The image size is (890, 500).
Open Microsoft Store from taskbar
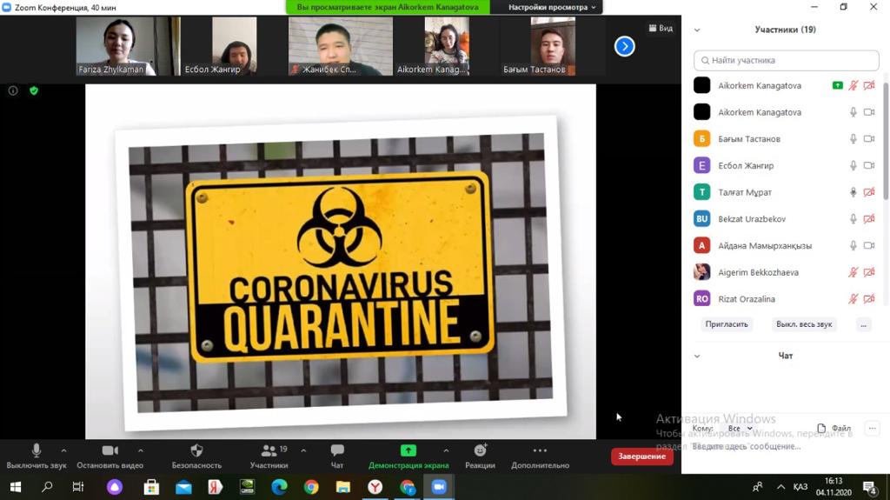tap(151, 488)
